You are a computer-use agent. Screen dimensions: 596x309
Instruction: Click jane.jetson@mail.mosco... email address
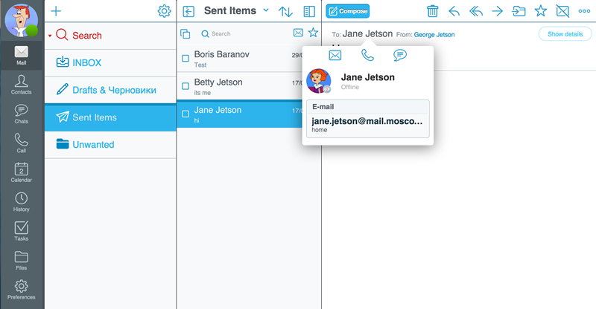[367, 121]
